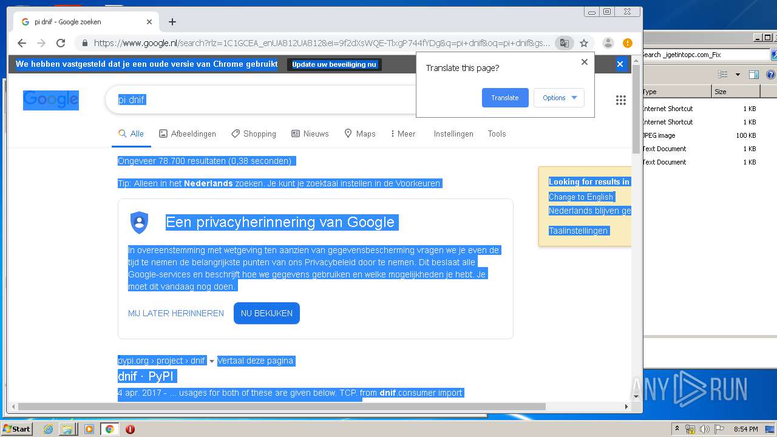
Task: Reload the Google search page
Action: 61,43
